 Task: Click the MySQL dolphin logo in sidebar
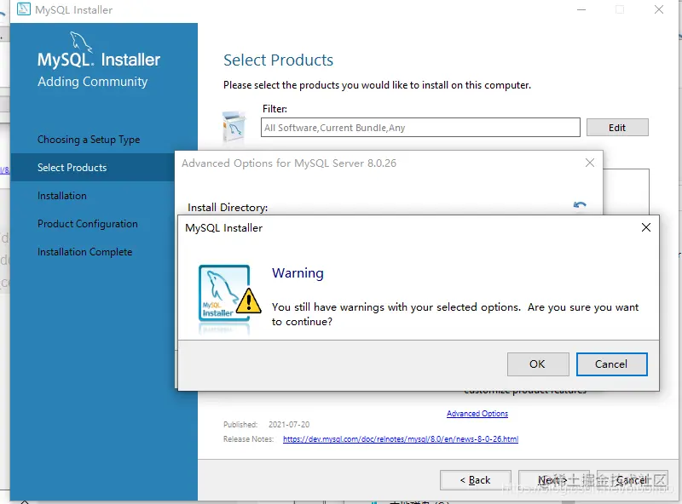pos(81,42)
